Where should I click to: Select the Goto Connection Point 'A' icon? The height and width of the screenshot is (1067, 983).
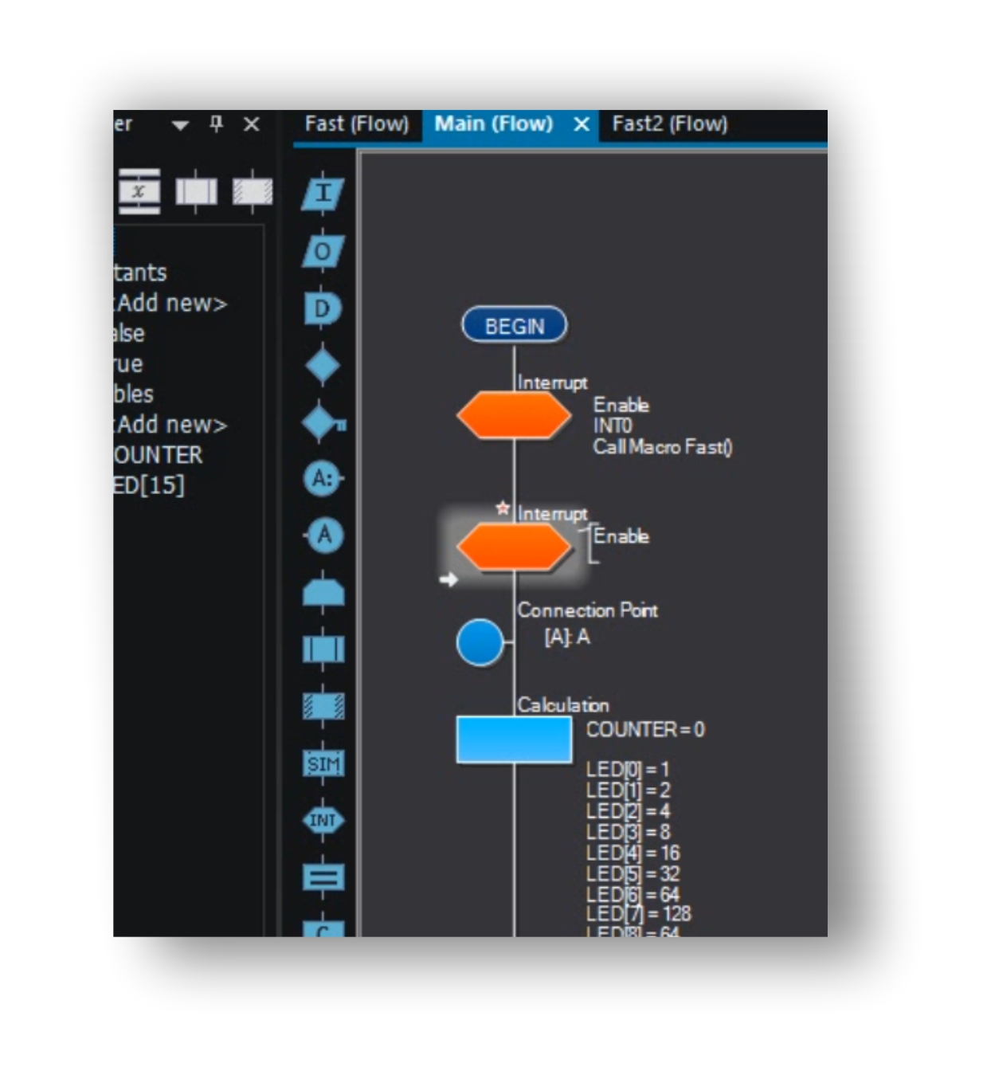click(x=323, y=535)
